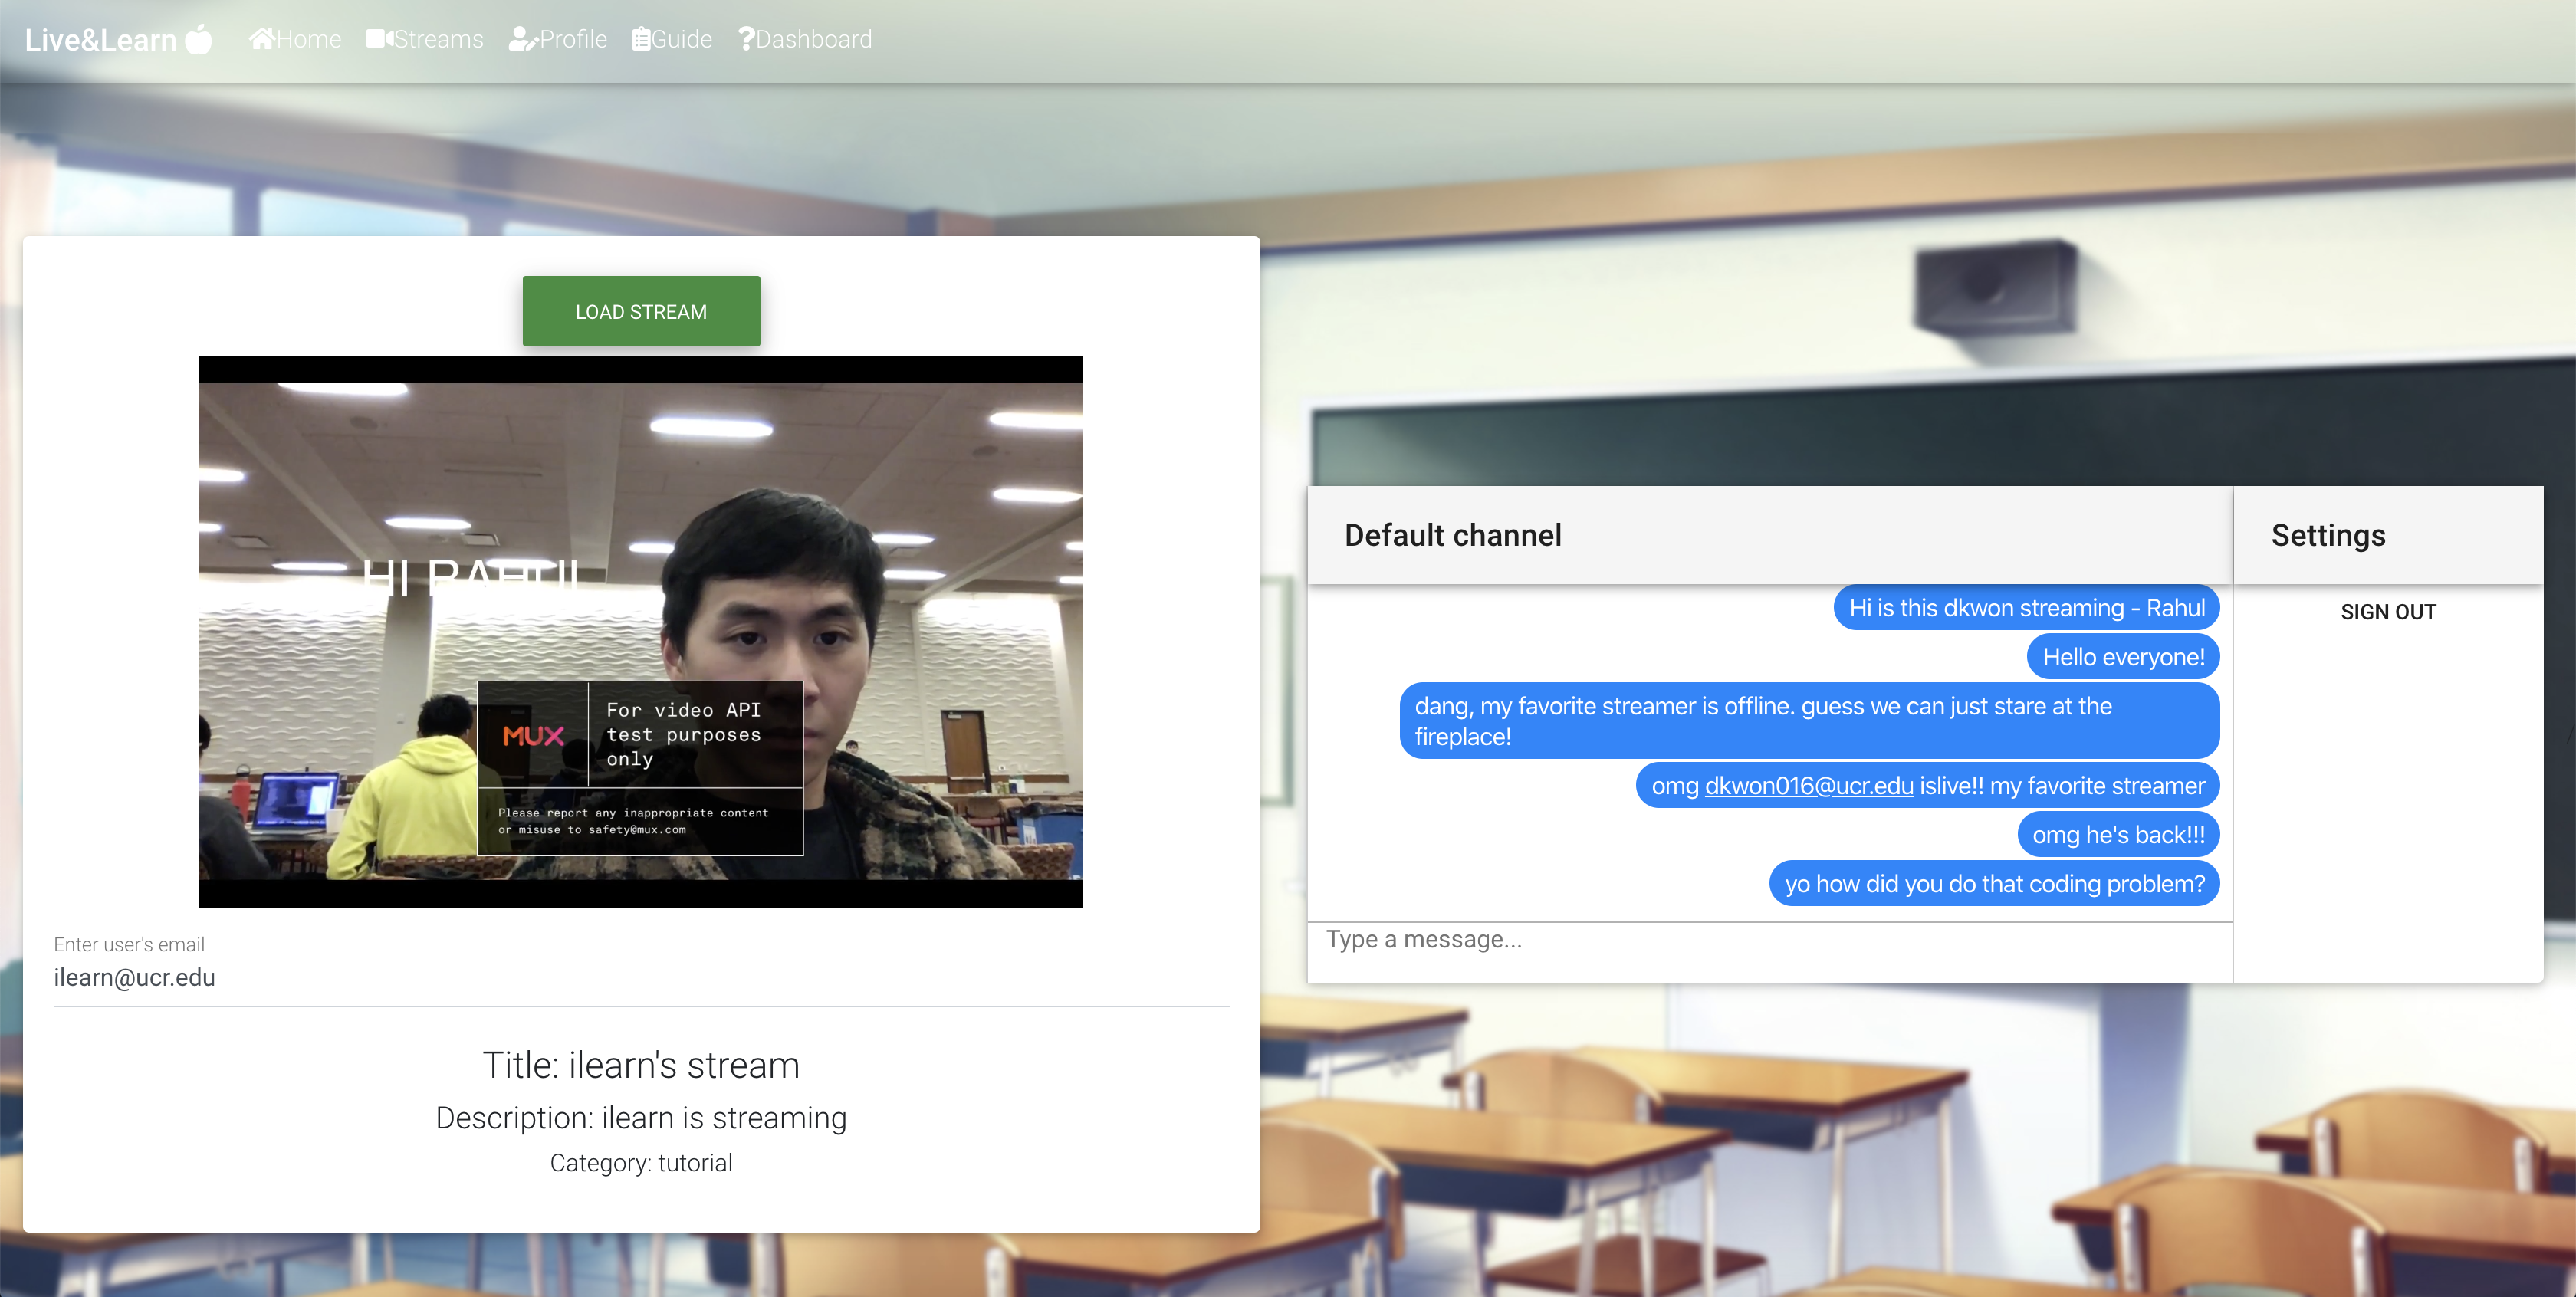
Task: Open the Profile page
Action: (x=573, y=39)
